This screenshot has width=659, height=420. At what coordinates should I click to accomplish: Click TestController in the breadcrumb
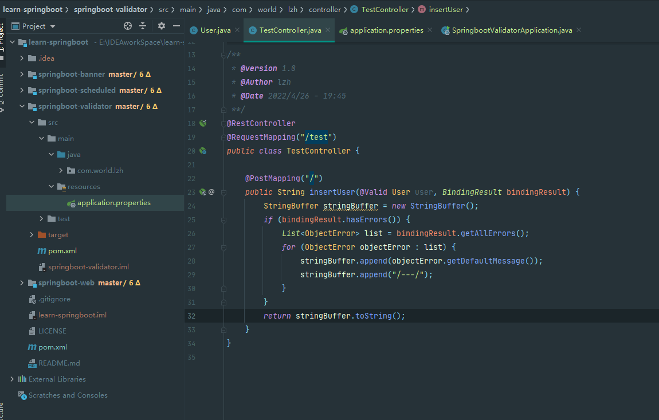(385, 9)
